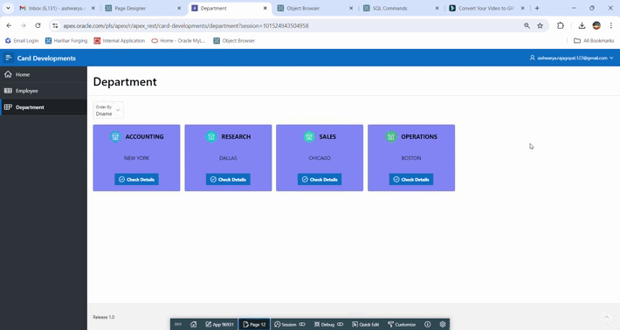Toggle Debug mode in developer toolbar

click(328, 324)
